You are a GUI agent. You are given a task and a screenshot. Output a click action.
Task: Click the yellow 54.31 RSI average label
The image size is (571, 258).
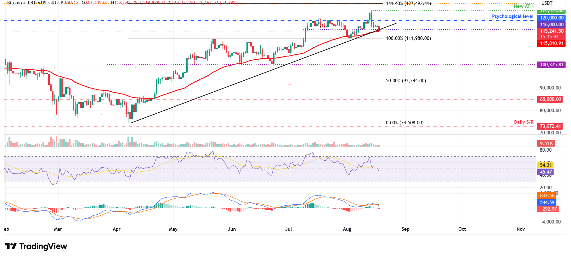(546, 165)
